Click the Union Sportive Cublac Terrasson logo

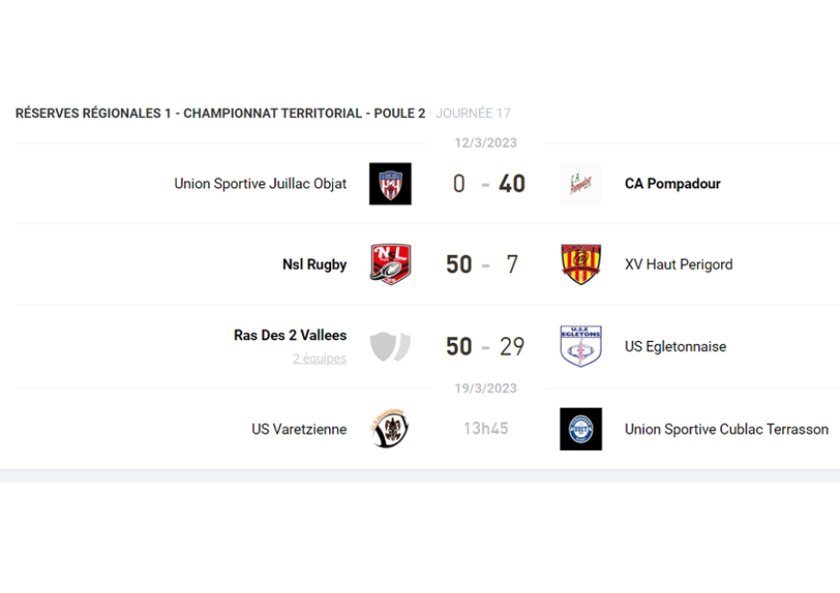pyautogui.click(x=580, y=429)
